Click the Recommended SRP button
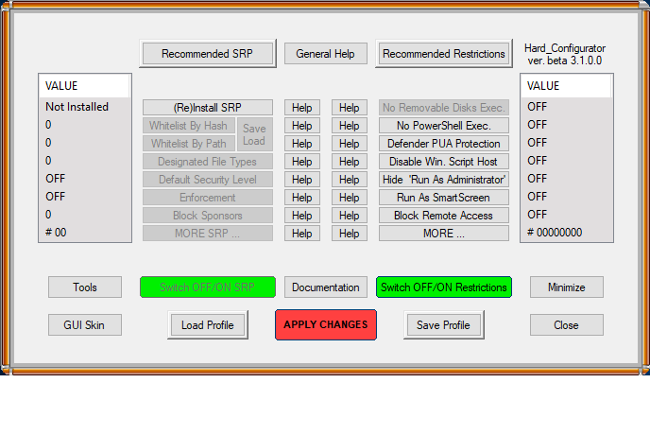Viewport: 650px width, 435px height. (208, 54)
